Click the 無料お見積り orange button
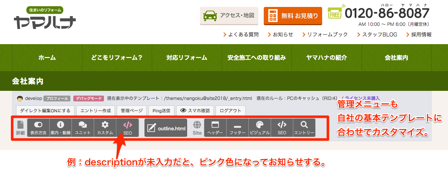This screenshot has height=170, width=448. [x=293, y=16]
